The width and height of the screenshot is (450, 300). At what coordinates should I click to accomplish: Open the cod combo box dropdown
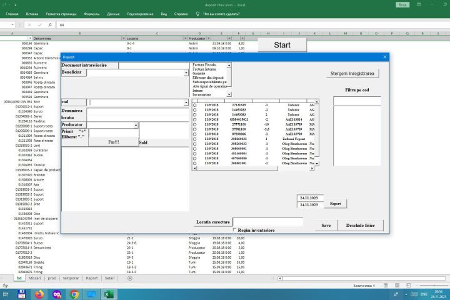[186, 102]
